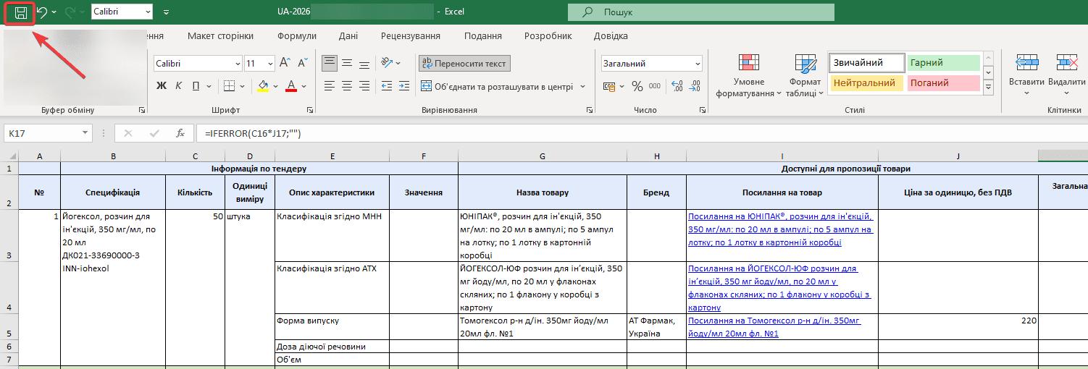This screenshot has width=1088, height=369.
Task: Apply the yellow fill color
Action: tap(264, 86)
